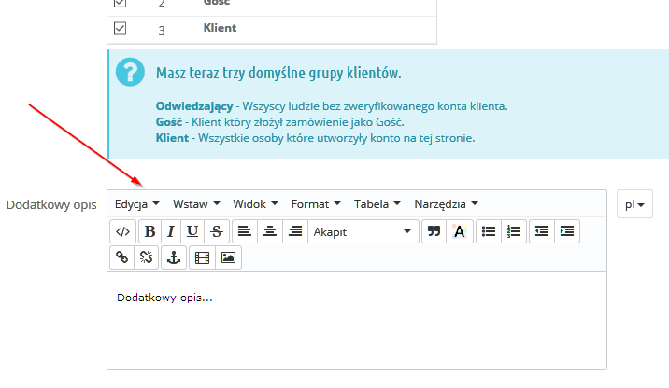The width and height of the screenshot is (669, 388).
Task: Toggle bold formatting
Action: click(149, 232)
